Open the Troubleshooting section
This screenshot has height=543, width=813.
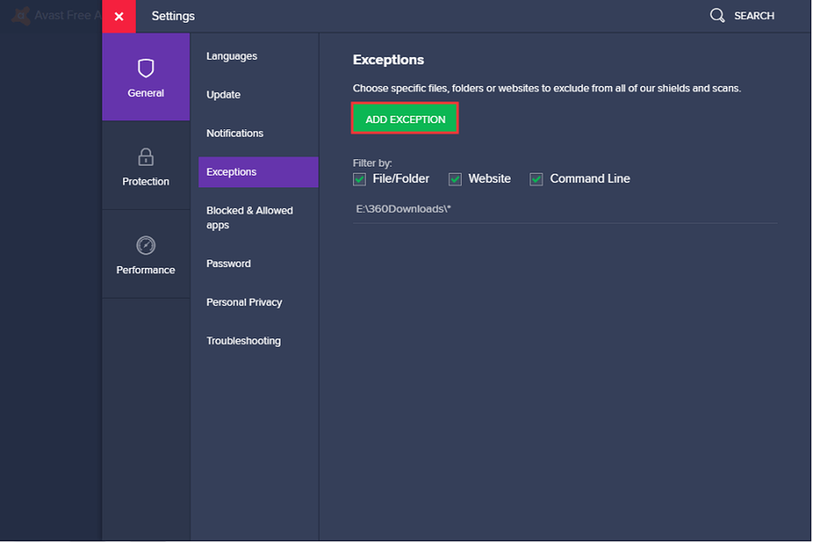243,341
